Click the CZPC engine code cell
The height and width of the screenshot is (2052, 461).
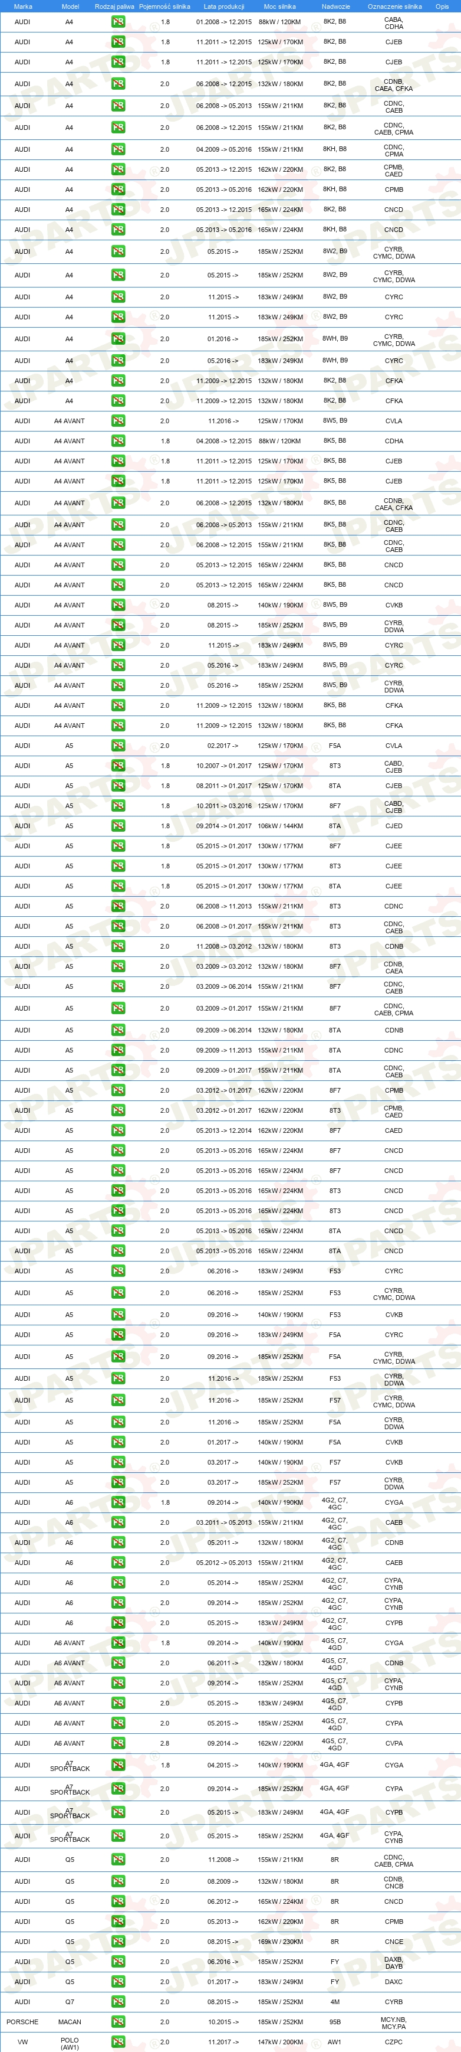[393, 2041]
